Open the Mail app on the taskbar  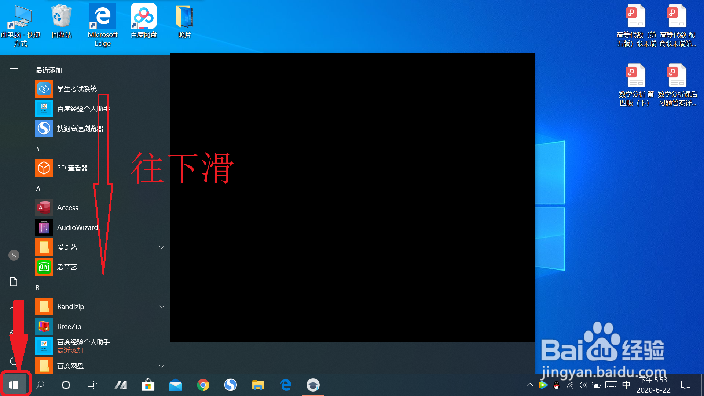(175, 385)
